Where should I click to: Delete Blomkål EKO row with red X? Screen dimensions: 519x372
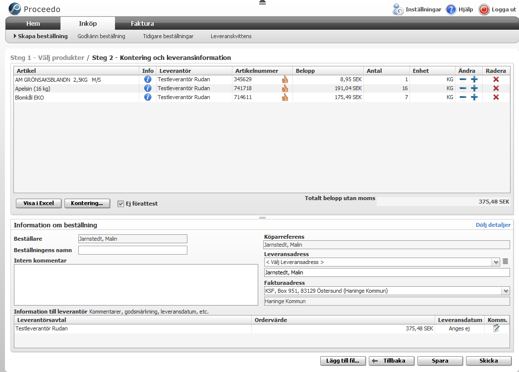(496, 97)
